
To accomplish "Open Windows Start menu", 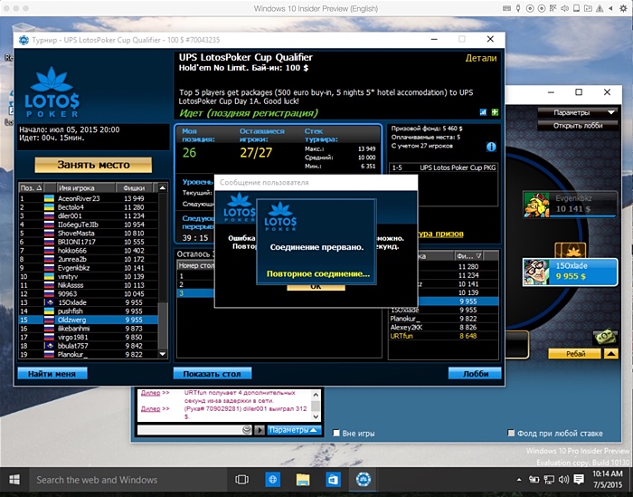I will pos(14,480).
